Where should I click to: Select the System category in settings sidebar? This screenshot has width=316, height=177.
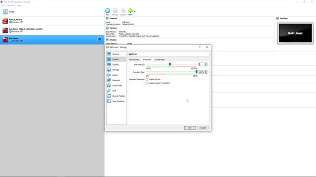click(117, 59)
